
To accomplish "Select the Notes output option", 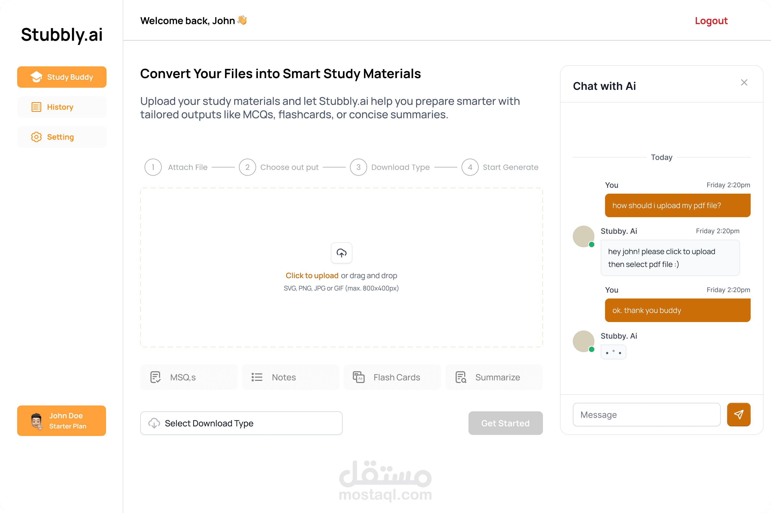I will (x=290, y=377).
